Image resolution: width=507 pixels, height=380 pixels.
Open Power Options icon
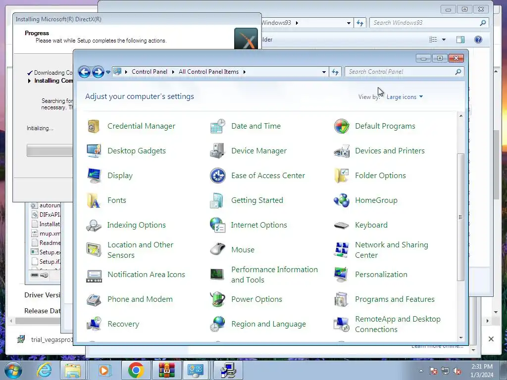coord(218,299)
